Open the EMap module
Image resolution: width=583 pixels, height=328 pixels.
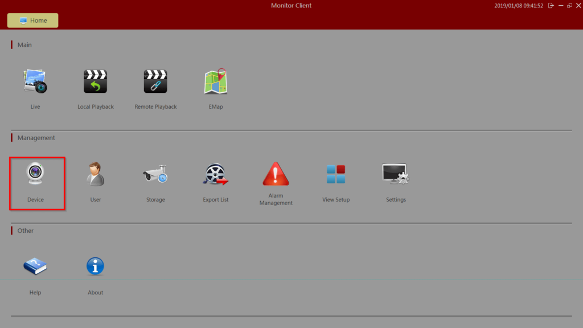pyautogui.click(x=215, y=81)
